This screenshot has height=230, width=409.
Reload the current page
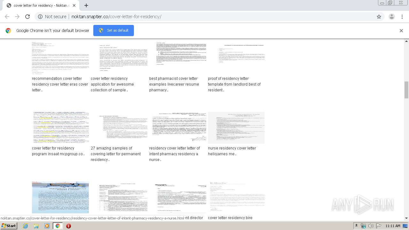click(27, 17)
